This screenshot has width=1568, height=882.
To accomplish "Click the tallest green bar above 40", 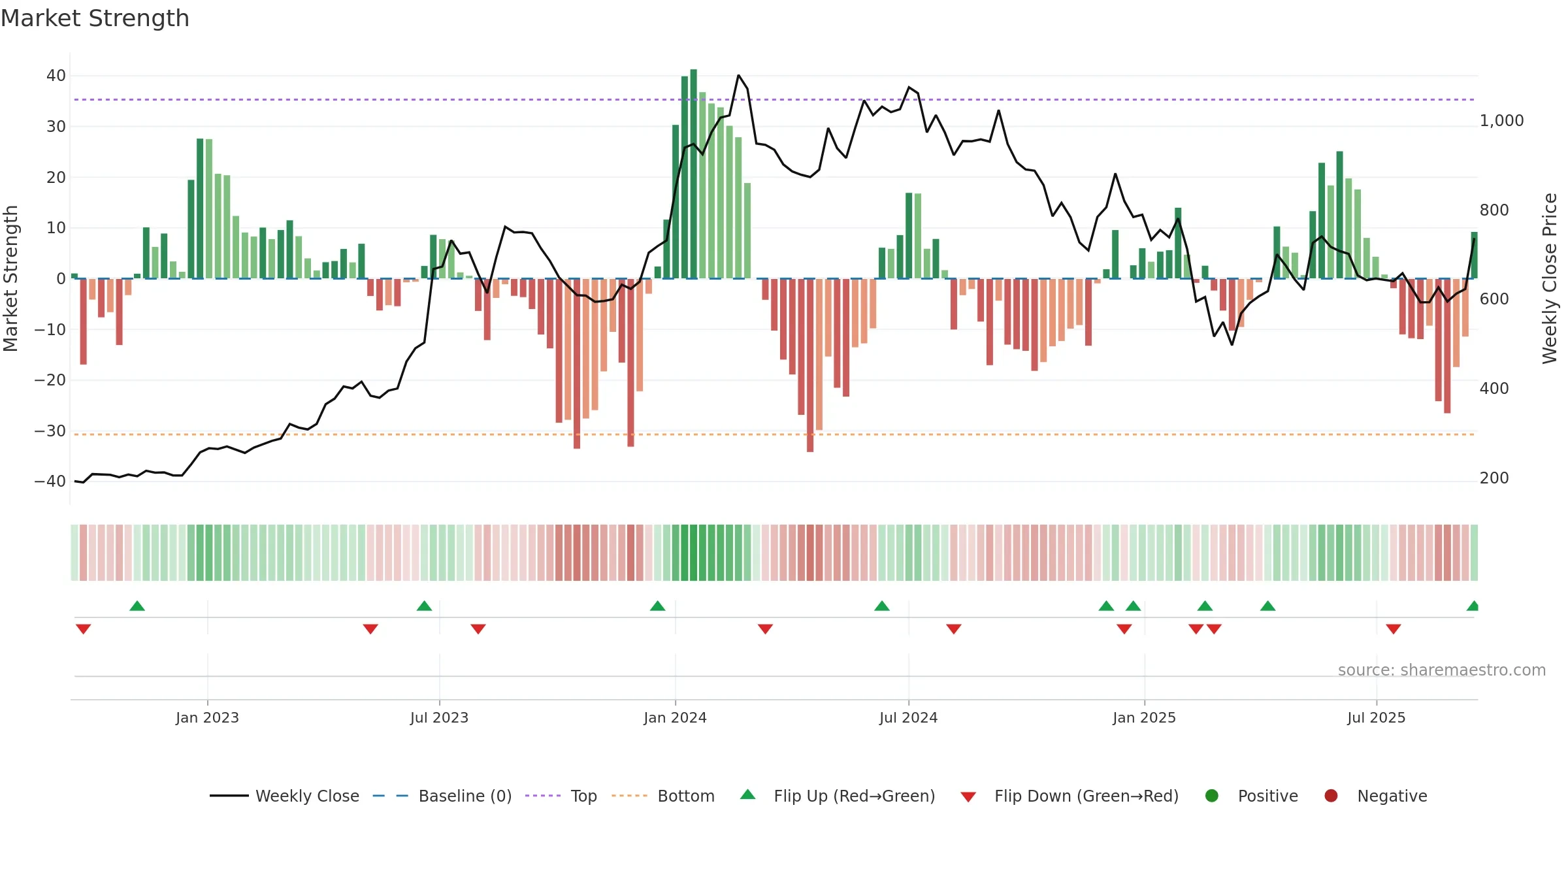I will tap(693, 174).
